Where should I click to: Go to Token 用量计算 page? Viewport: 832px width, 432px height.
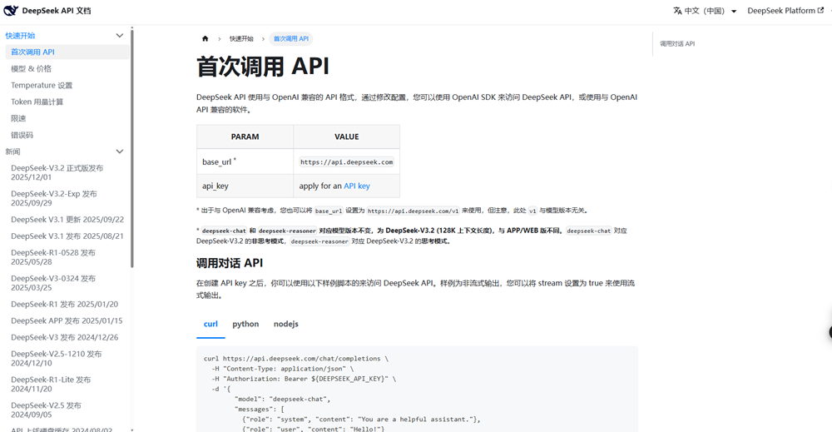[x=37, y=102]
